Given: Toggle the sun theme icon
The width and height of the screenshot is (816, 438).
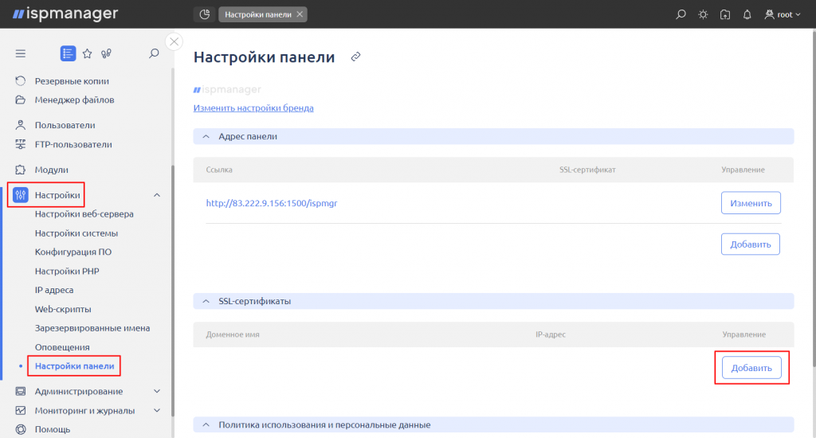Looking at the screenshot, I should [x=703, y=14].
